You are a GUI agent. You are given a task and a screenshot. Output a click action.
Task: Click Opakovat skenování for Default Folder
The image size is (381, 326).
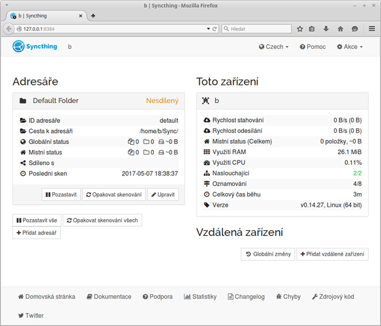point(114,194)
